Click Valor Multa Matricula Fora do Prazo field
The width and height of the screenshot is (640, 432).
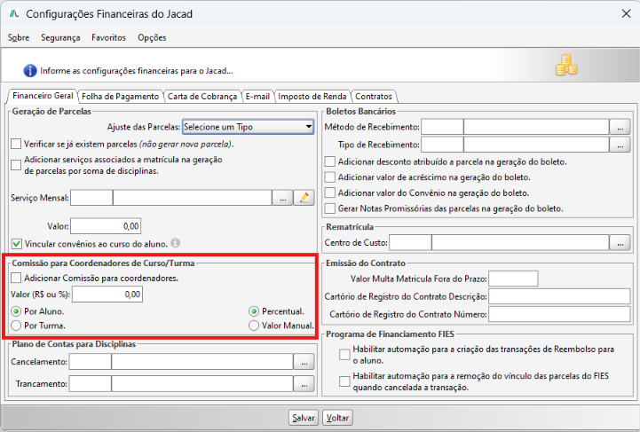pos(513,279)
